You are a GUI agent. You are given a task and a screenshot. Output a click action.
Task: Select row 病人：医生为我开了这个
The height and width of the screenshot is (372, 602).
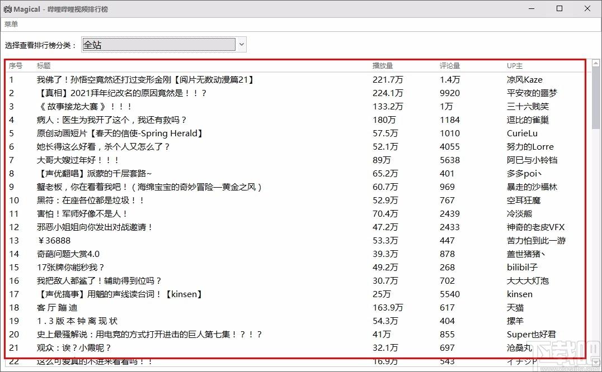295,120
